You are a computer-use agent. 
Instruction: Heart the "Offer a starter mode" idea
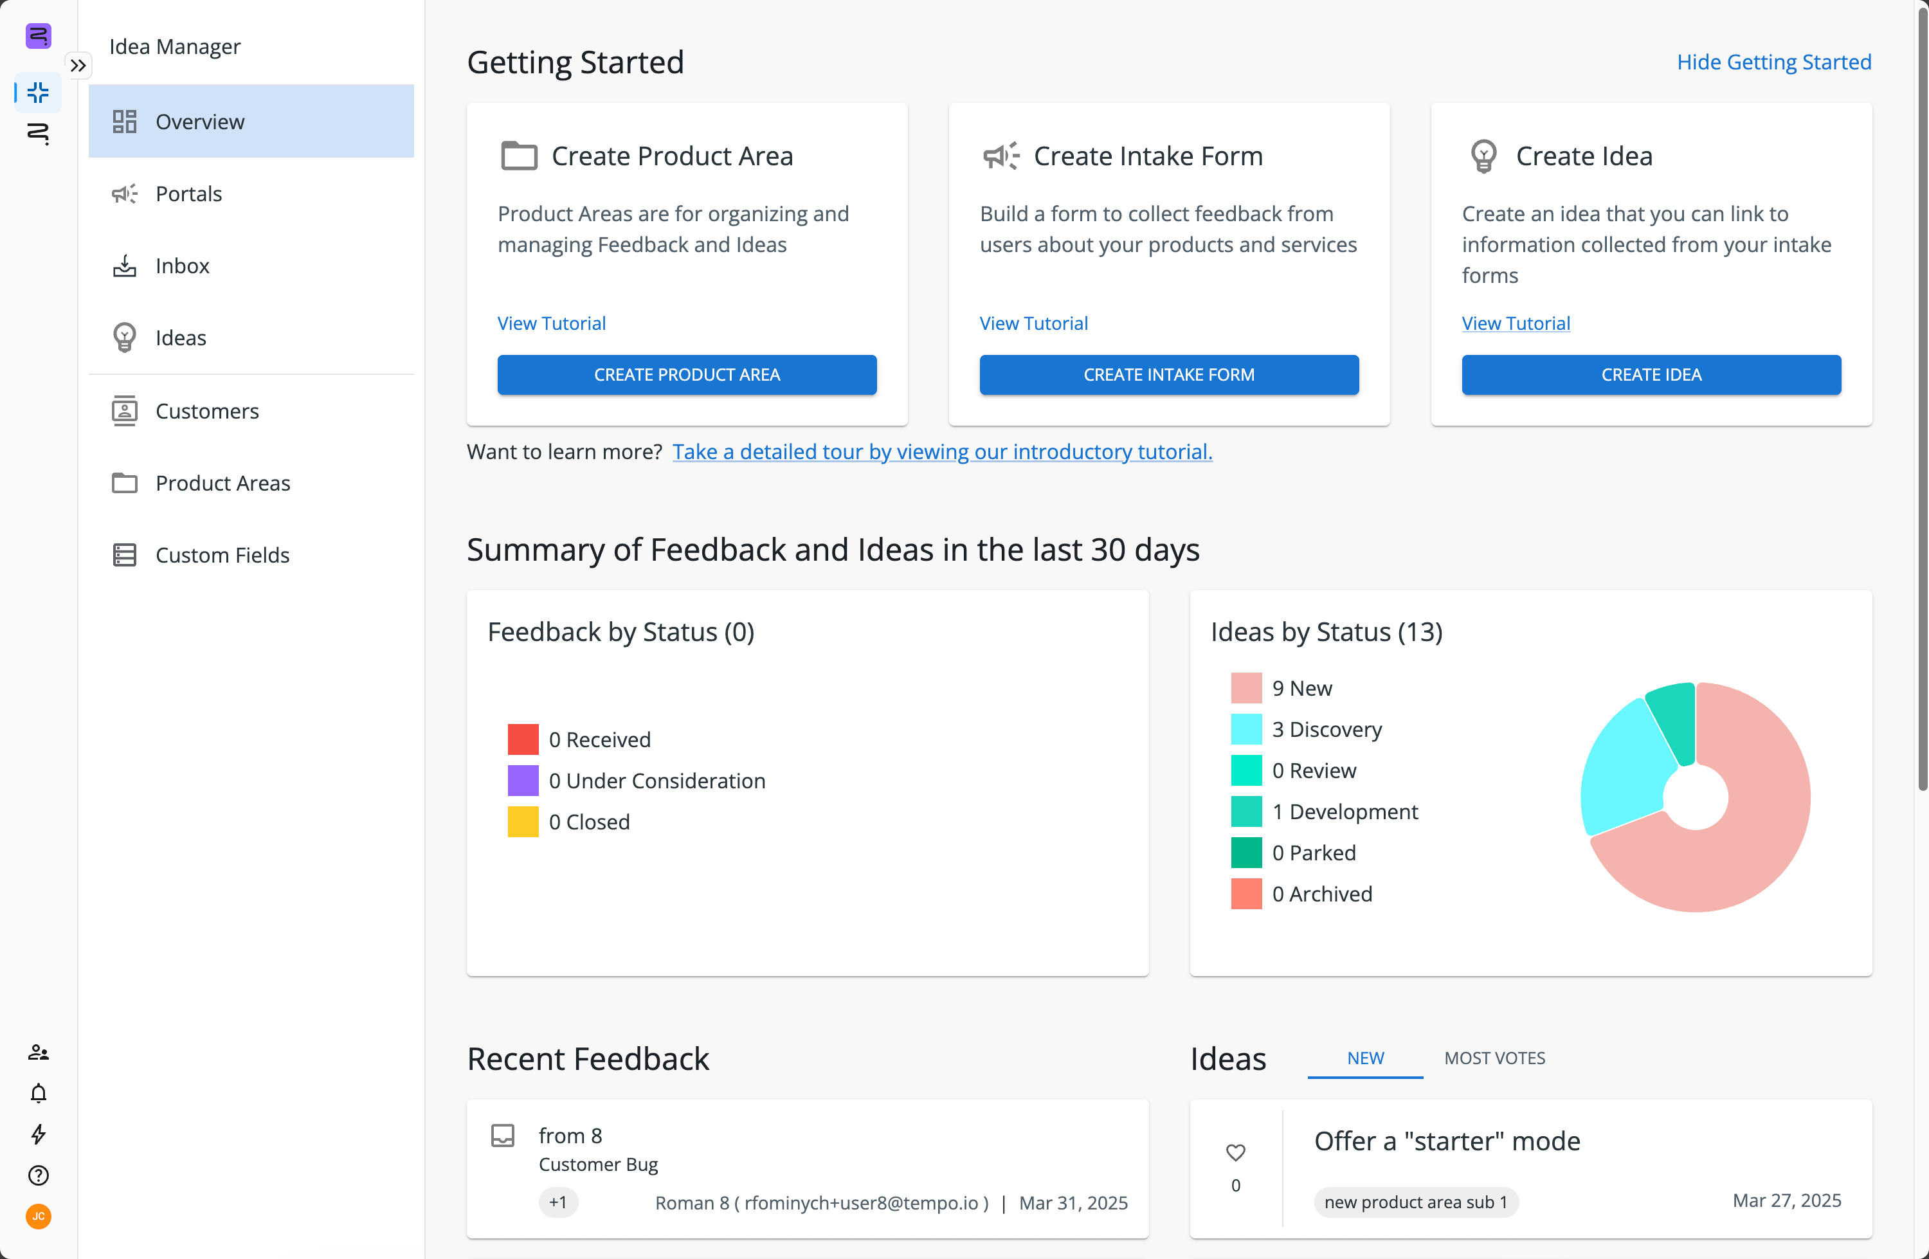coord(1235,1152)
